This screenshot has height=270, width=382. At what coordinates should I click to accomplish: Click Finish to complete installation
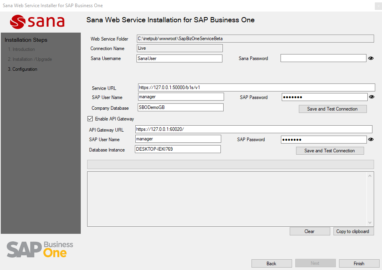[x=359, y=264]
